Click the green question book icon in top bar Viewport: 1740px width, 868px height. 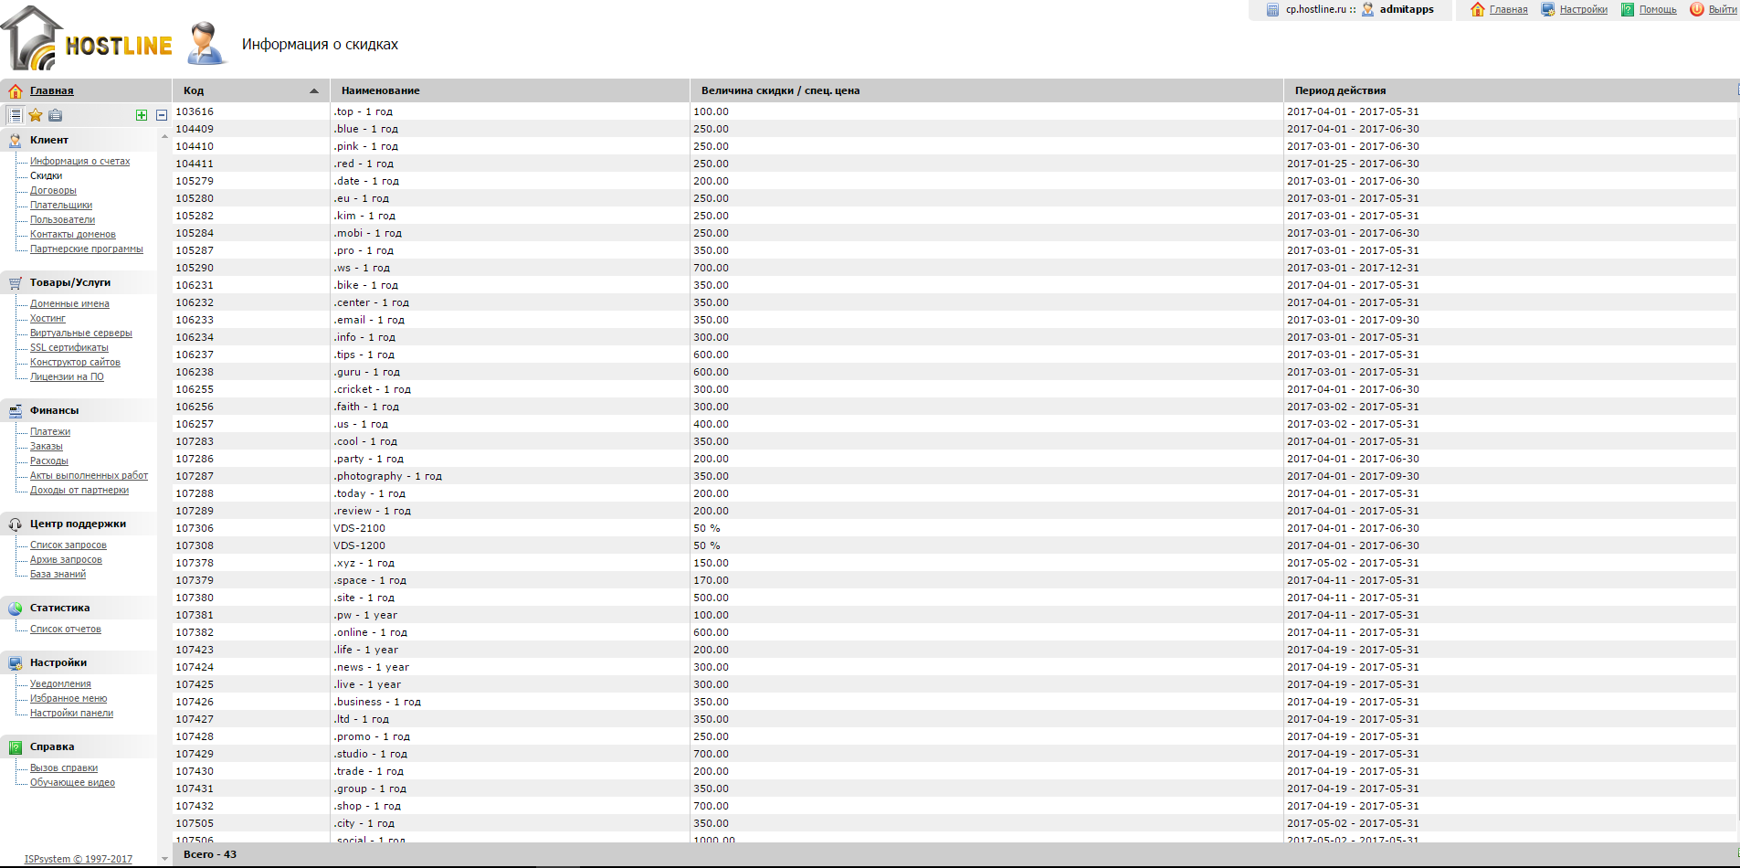click(x=1627, y=9)
